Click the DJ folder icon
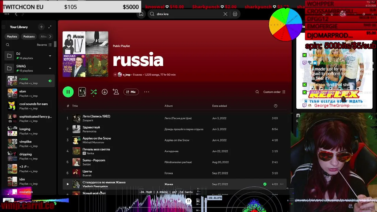377x212 pixels. point(9,56)
